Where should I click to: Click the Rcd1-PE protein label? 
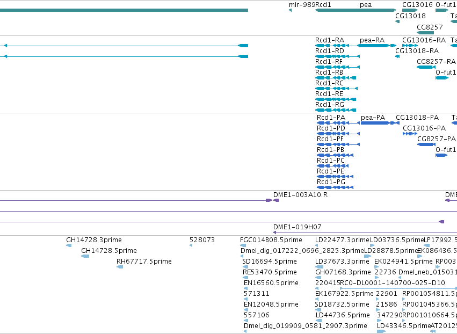pyautogui.click(x=330, y=171)
